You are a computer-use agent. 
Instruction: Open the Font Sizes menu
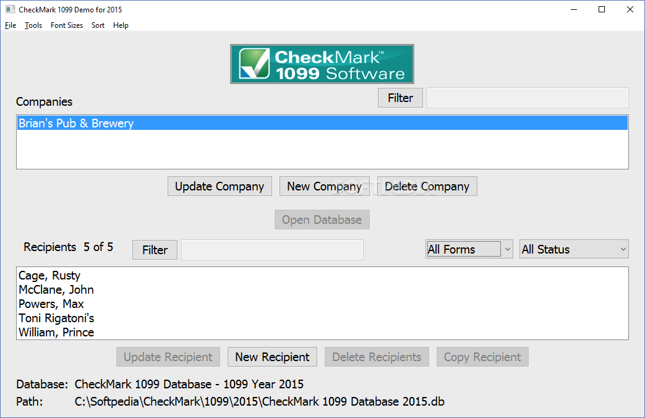click(67, 25)
